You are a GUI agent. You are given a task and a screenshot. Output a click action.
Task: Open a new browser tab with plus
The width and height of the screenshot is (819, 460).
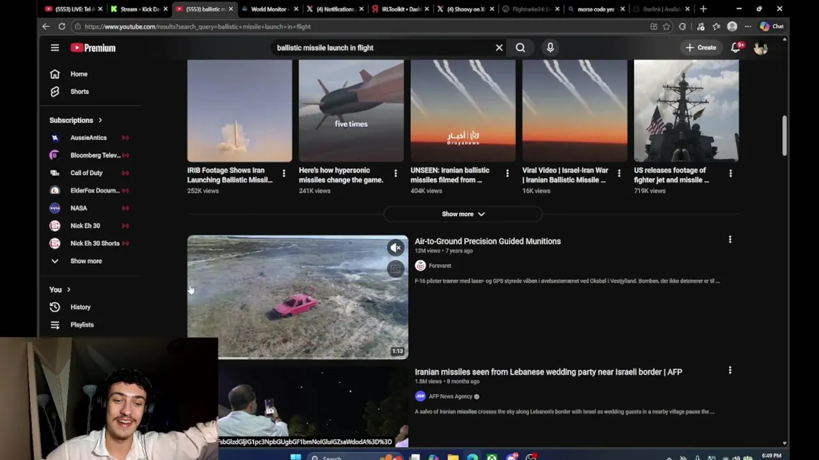[703, 9]
